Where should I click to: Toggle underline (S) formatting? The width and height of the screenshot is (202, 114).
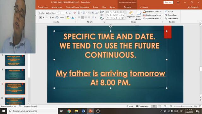(x=47, y=17)
